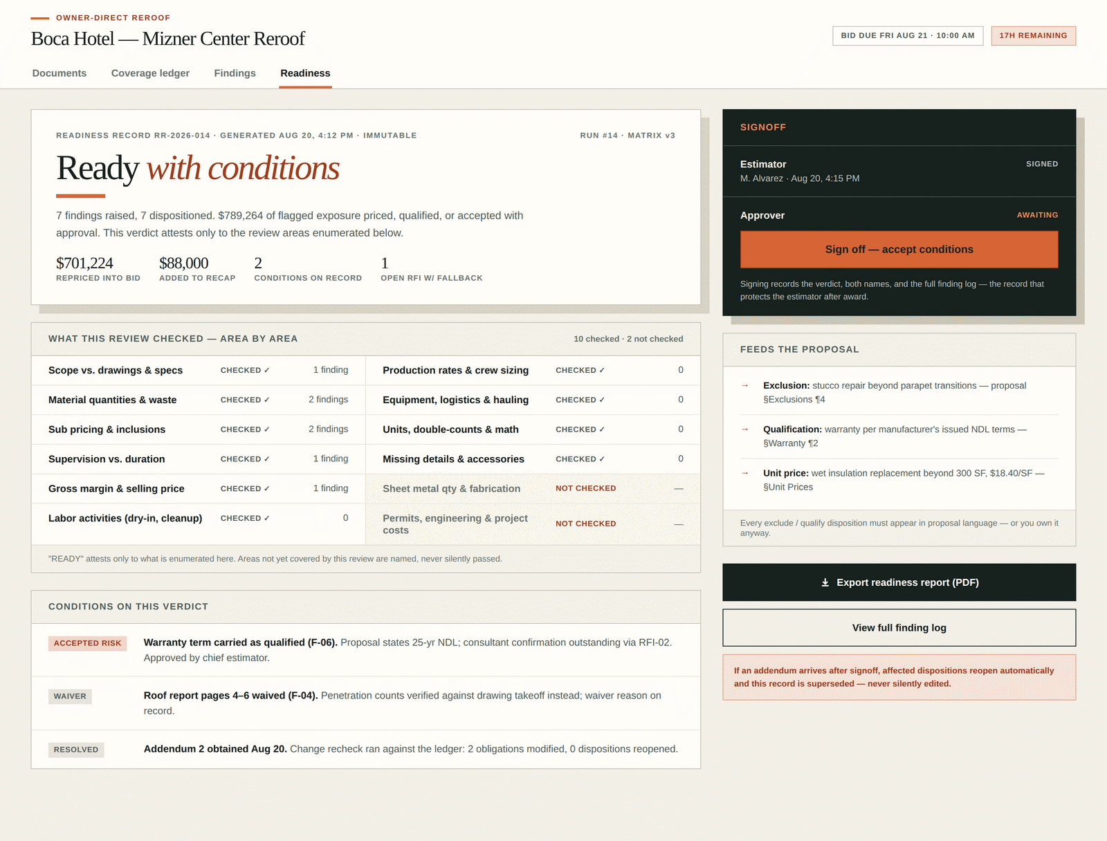Click the Run #14 Matrix v3 label

[628, 136]
